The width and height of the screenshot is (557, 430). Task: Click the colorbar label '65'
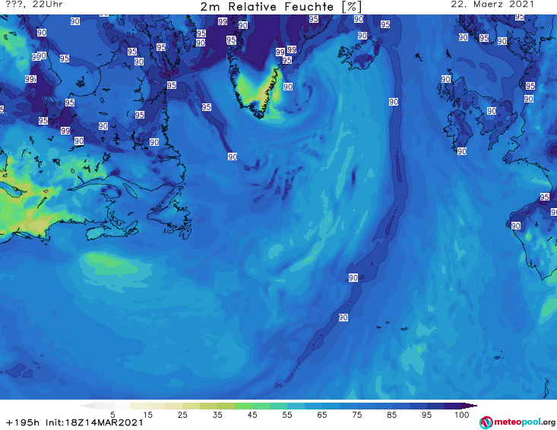click(322, 415)
